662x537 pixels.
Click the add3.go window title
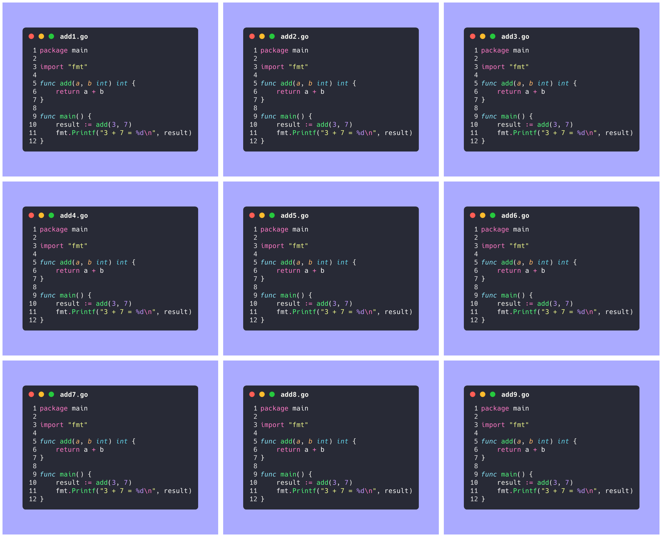point(515,37)
